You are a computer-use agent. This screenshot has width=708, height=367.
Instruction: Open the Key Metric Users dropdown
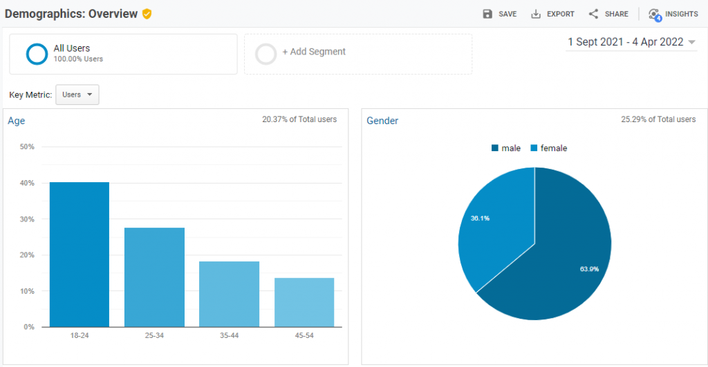point(77,95)
